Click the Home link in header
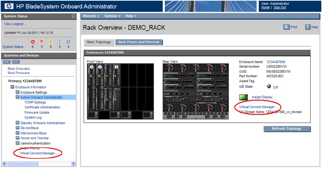This screenshot has height=169, width=322. (x=265, y=7)
